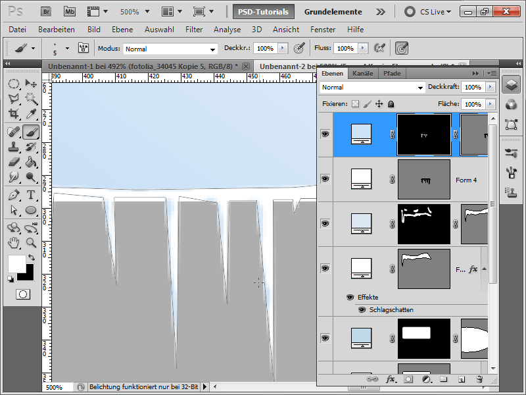
Task: Select the Clone Stamp tool
Action: [x=14, y=147]
